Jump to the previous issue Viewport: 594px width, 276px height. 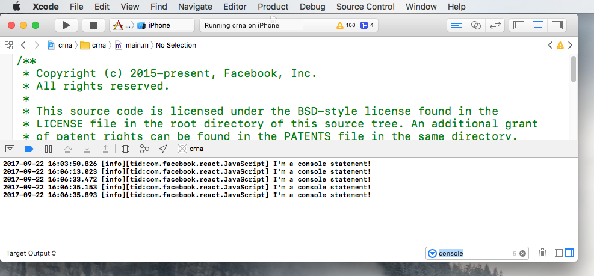(551, 45)
